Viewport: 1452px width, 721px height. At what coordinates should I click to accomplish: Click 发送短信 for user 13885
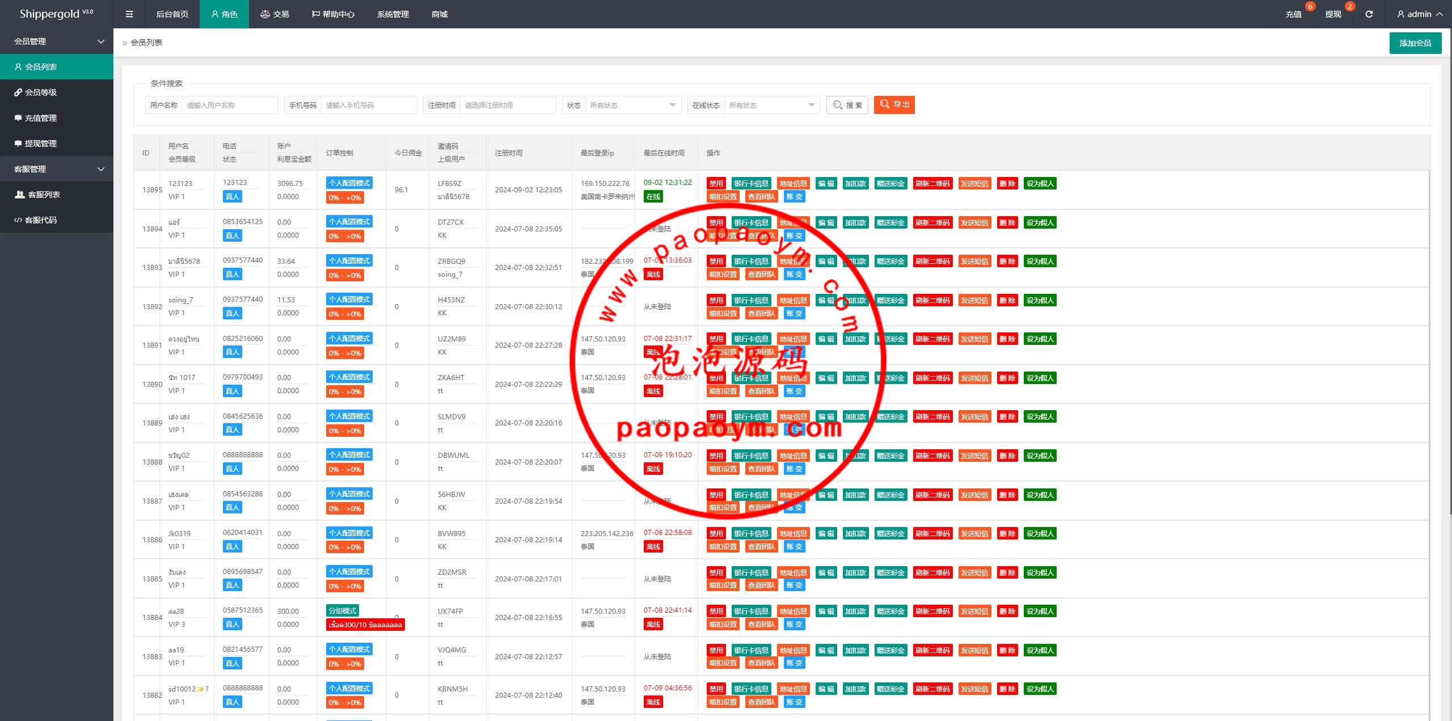tap(974, 572)
